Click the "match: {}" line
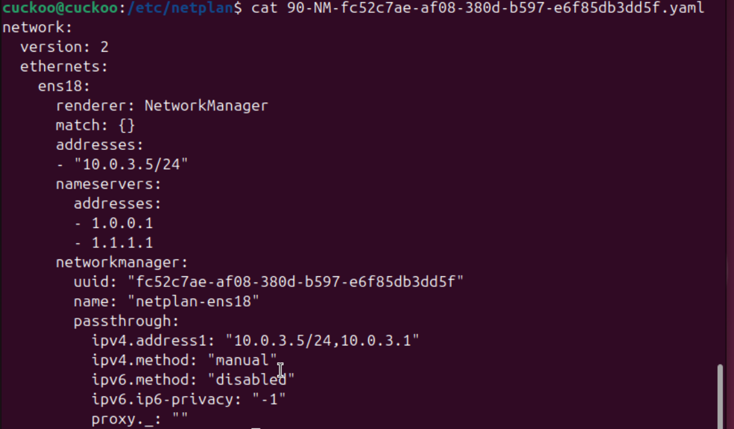The height and width of the screenshot is (429, 734). (x=95, y=125)
